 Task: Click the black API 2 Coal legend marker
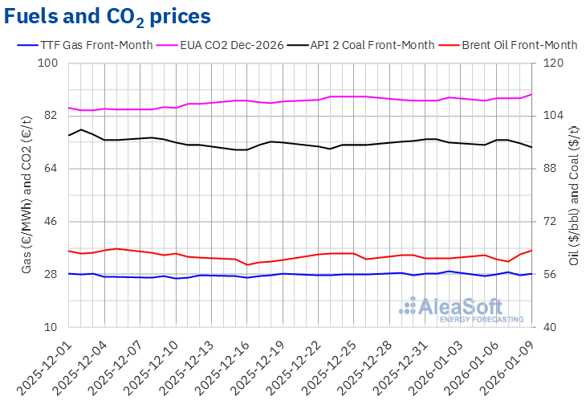(x=308, y=45)
